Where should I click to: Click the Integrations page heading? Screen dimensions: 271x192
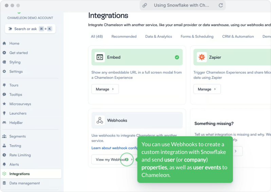pos(108,15)
